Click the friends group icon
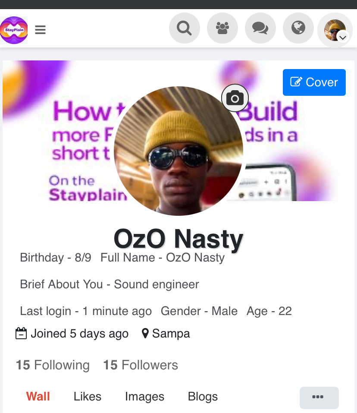The width and height of the screenshot is (357, 413). click(x=222, y=28)
